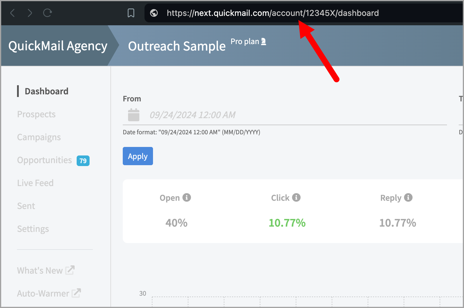View the Sent section

26,206
